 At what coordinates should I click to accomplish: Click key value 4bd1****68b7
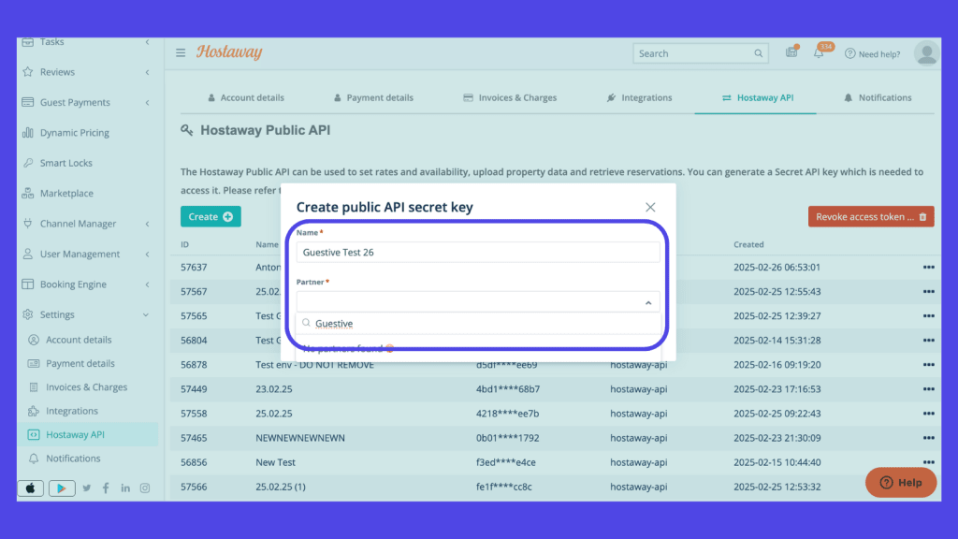508,389
